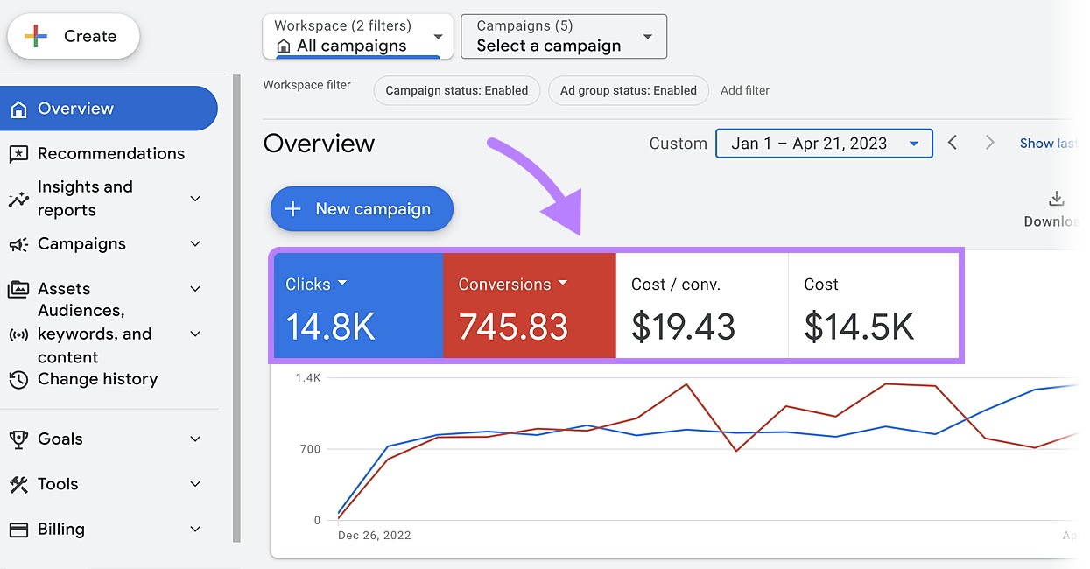Click the Audiences, keywords, and content icon
Viewport: 1090px width, 569px height.
point(20,334)
